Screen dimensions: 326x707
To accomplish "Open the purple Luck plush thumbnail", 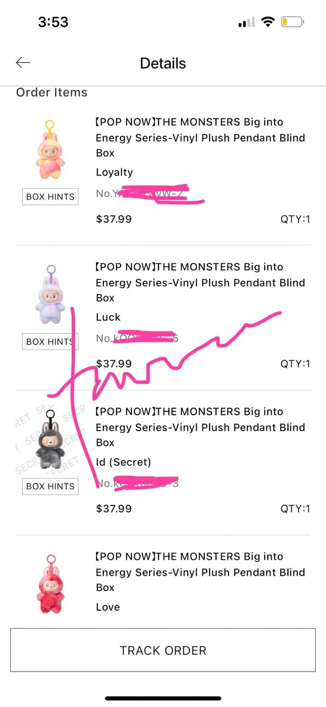I will click(x=50, y=295).
